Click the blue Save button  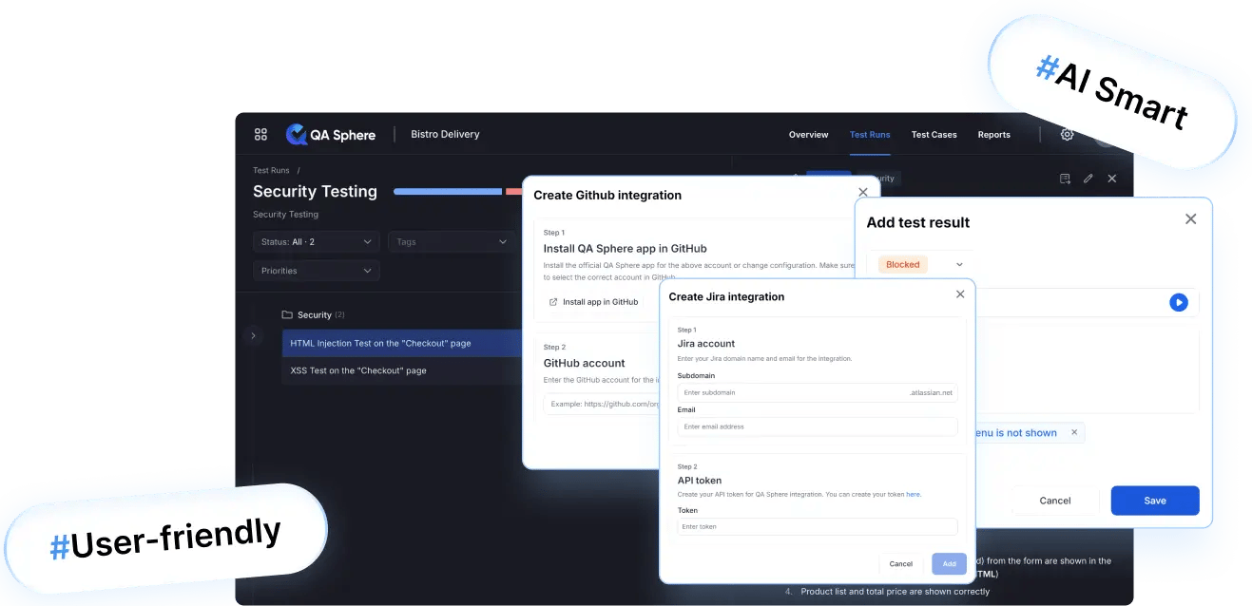coord(1155,501)
